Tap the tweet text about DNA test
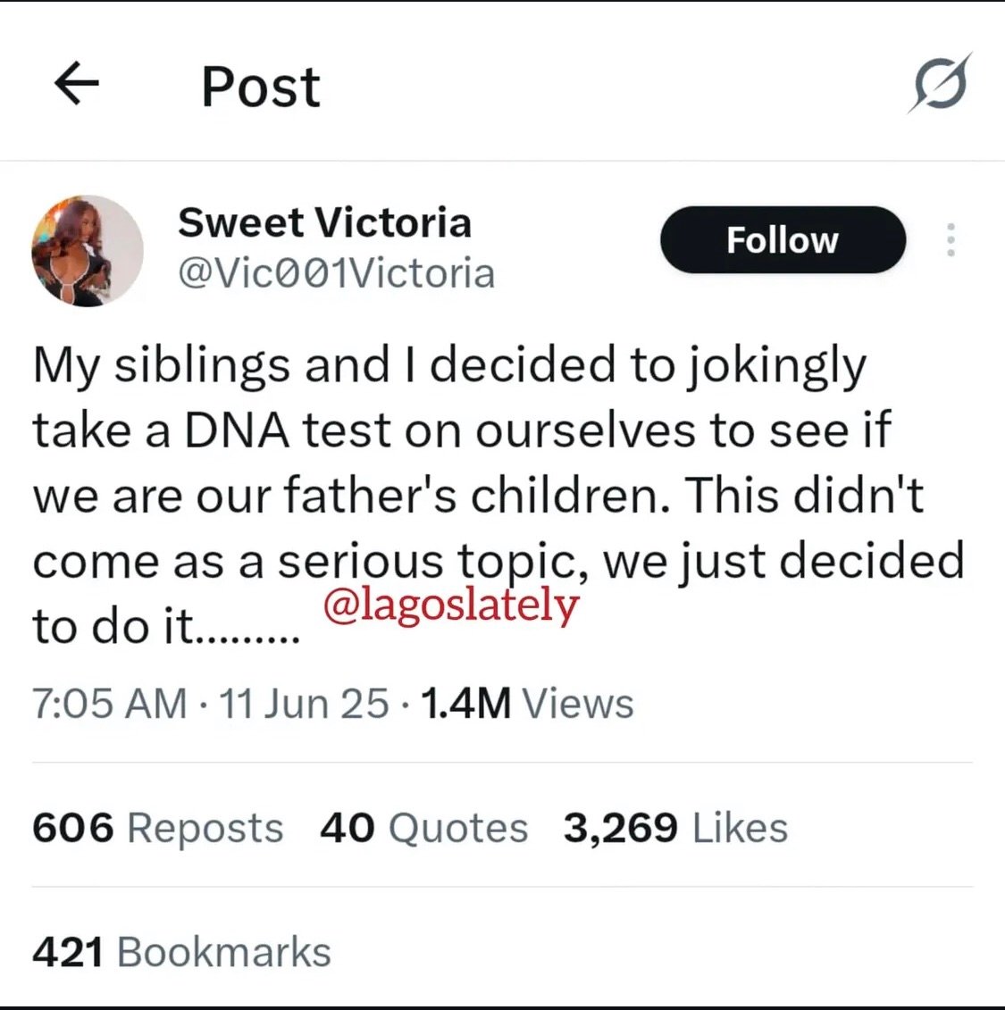1005x1010 pixels. pyautogui.click(x=498, y=496)
